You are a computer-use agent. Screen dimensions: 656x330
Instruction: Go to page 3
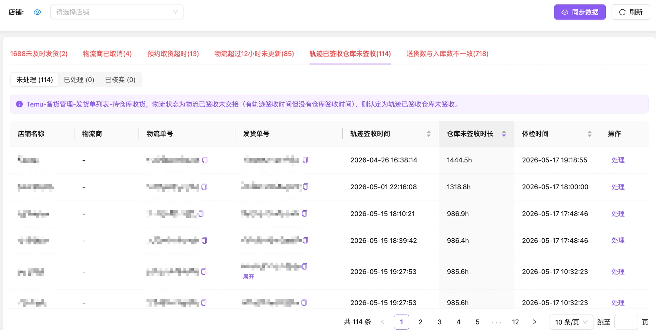pyautogui.click(x=439, y=322)
